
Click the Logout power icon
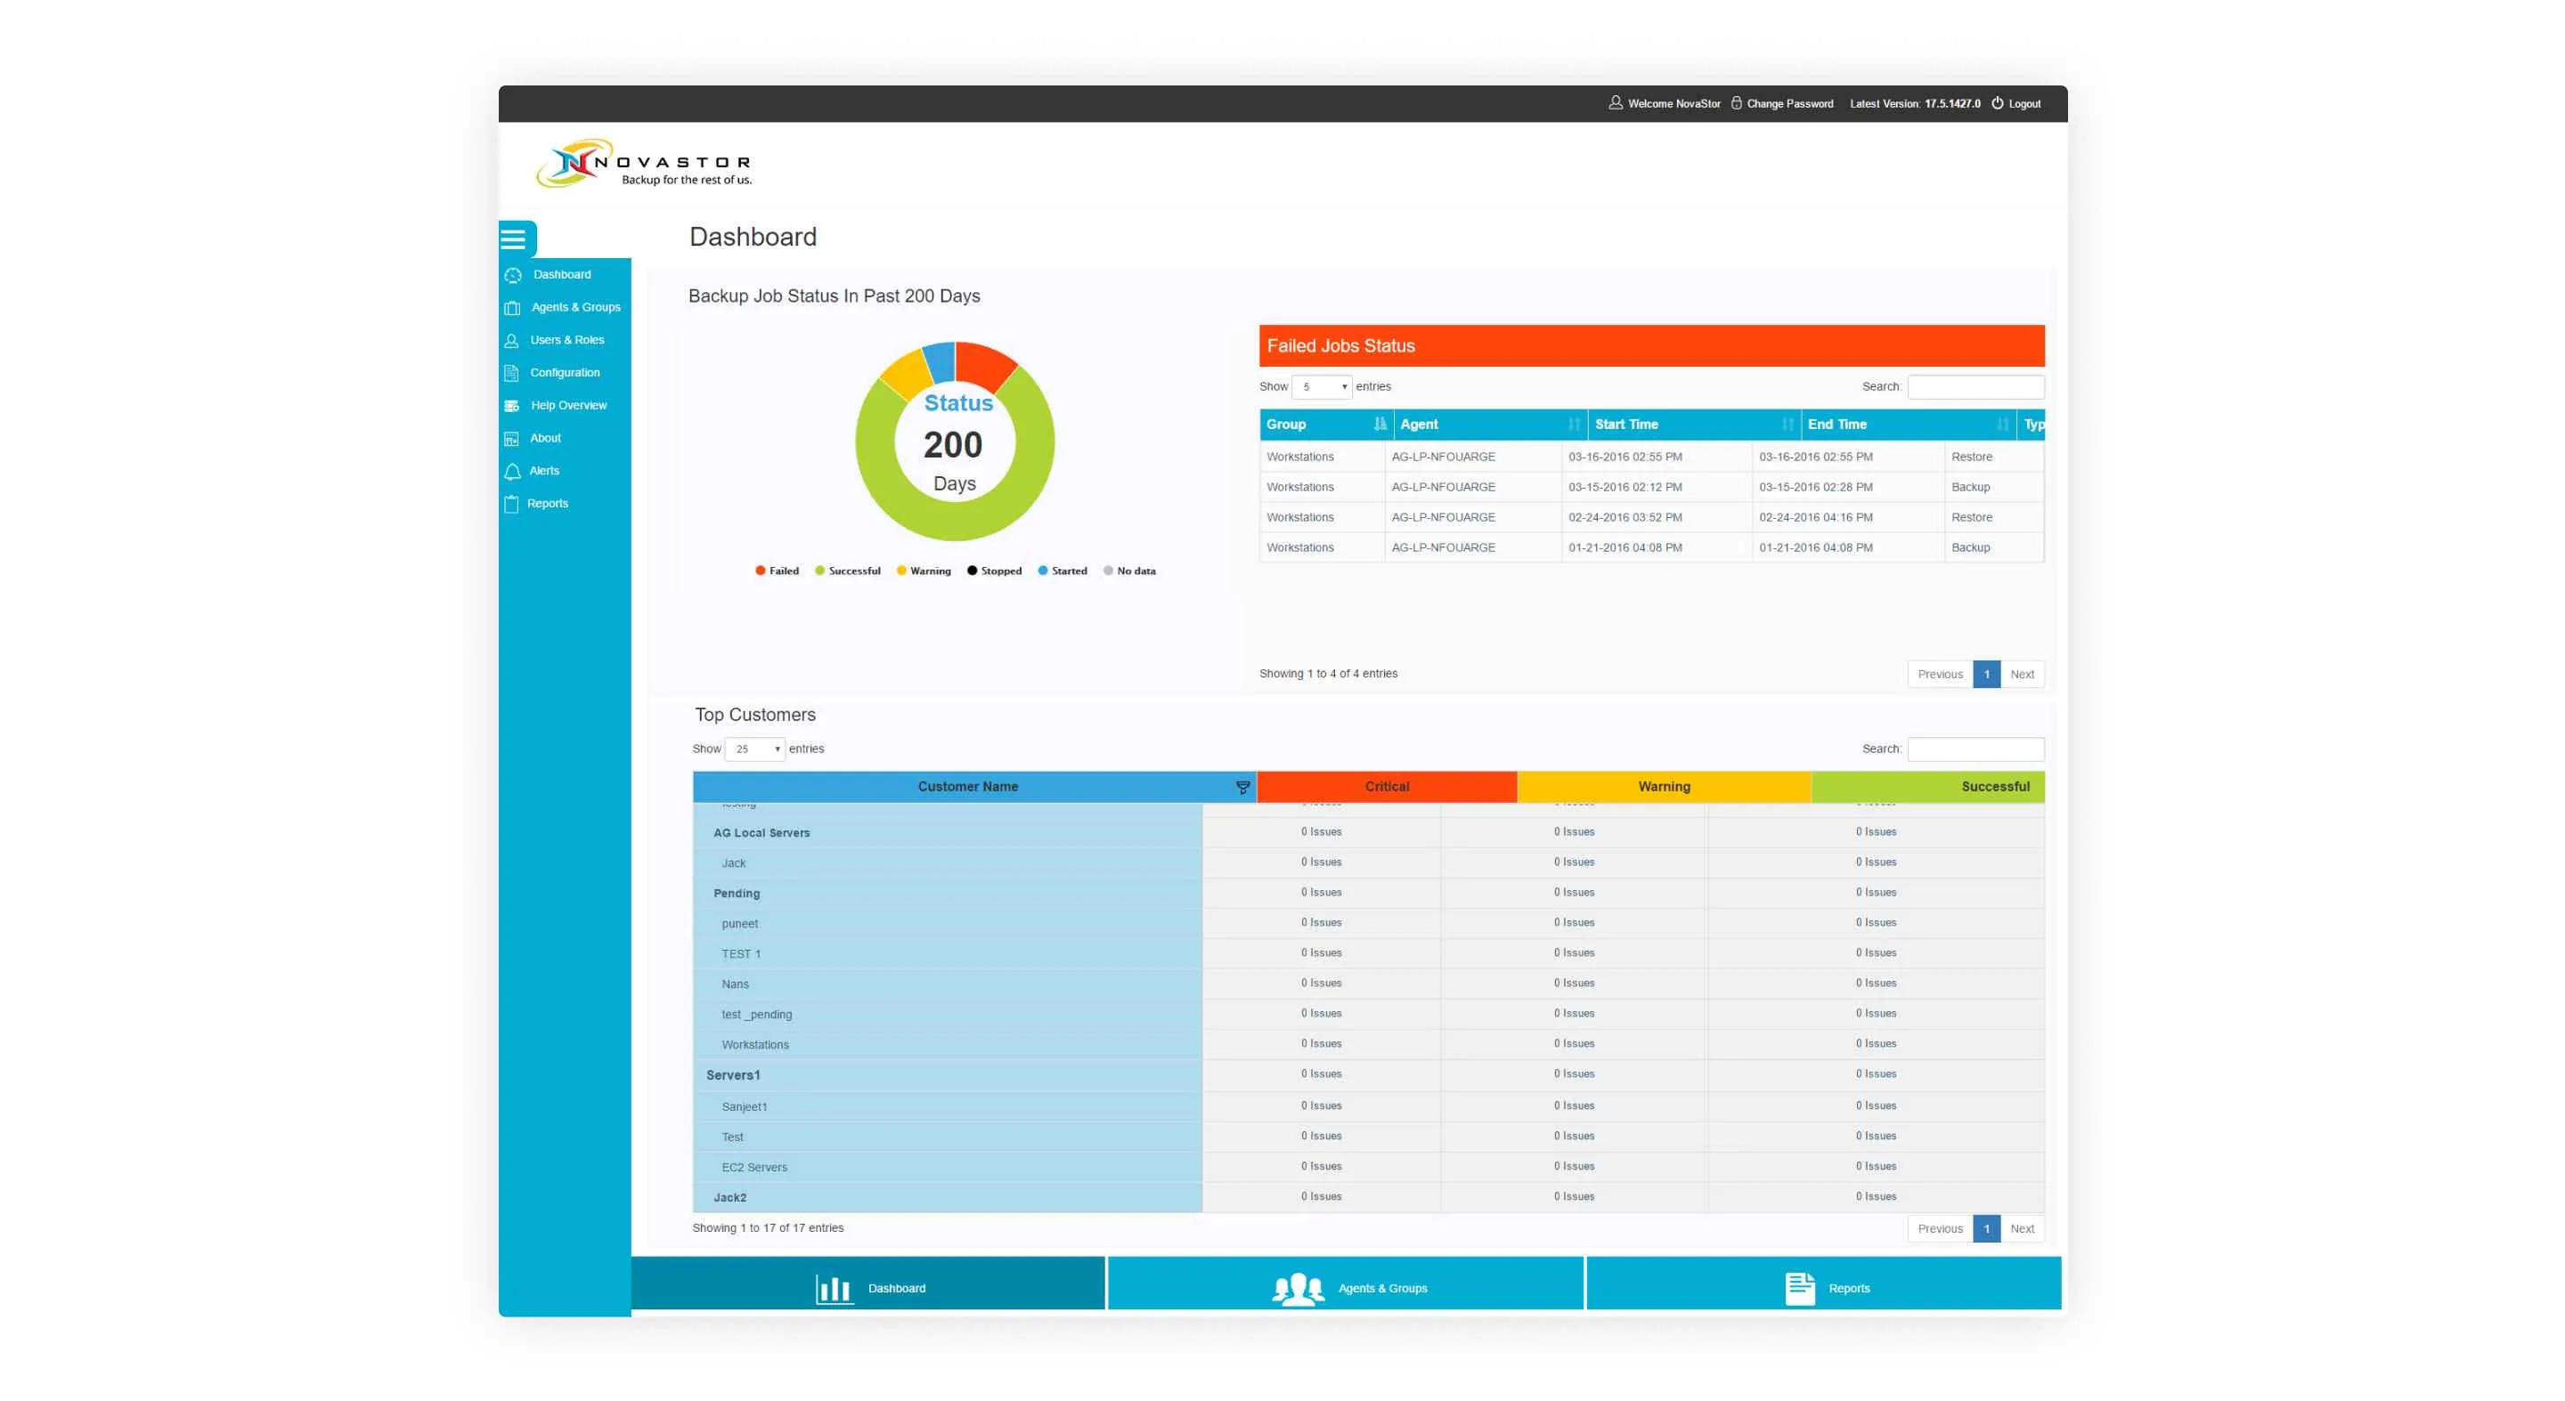[1997, 103]
